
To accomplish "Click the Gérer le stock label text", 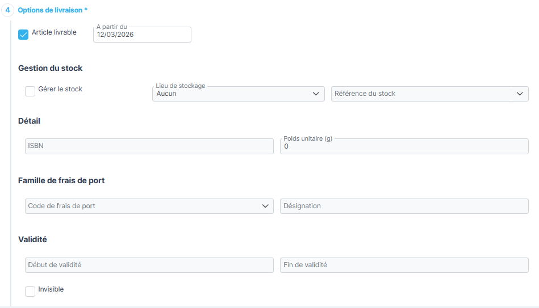I will [x=60, y=89].
